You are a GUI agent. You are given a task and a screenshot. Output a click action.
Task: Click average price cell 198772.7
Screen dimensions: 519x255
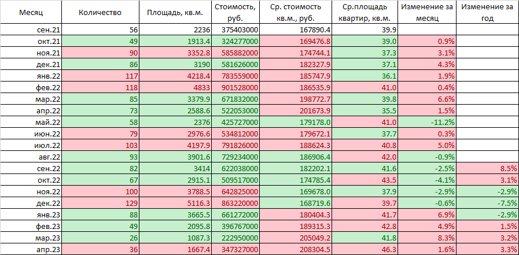point(295,99)
